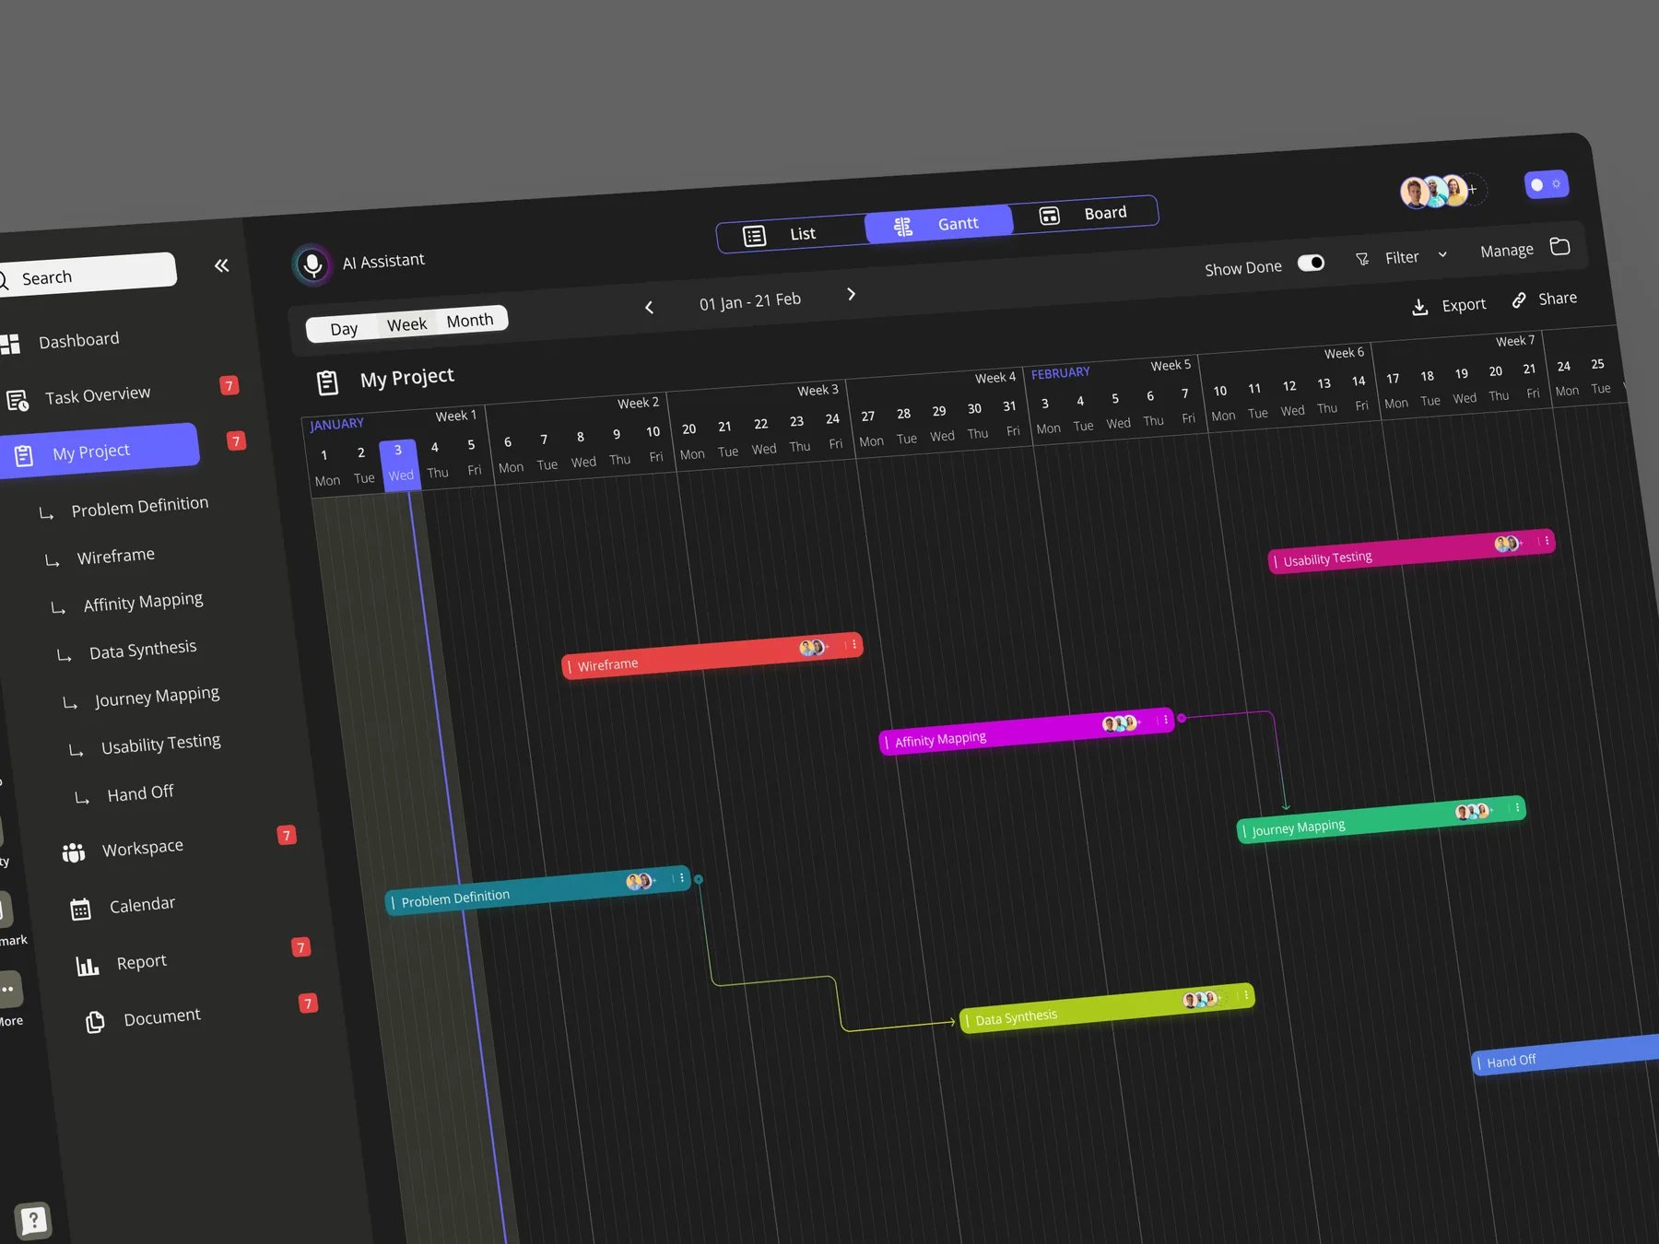Open options menu on Wireframe bar

coord(854,644)
